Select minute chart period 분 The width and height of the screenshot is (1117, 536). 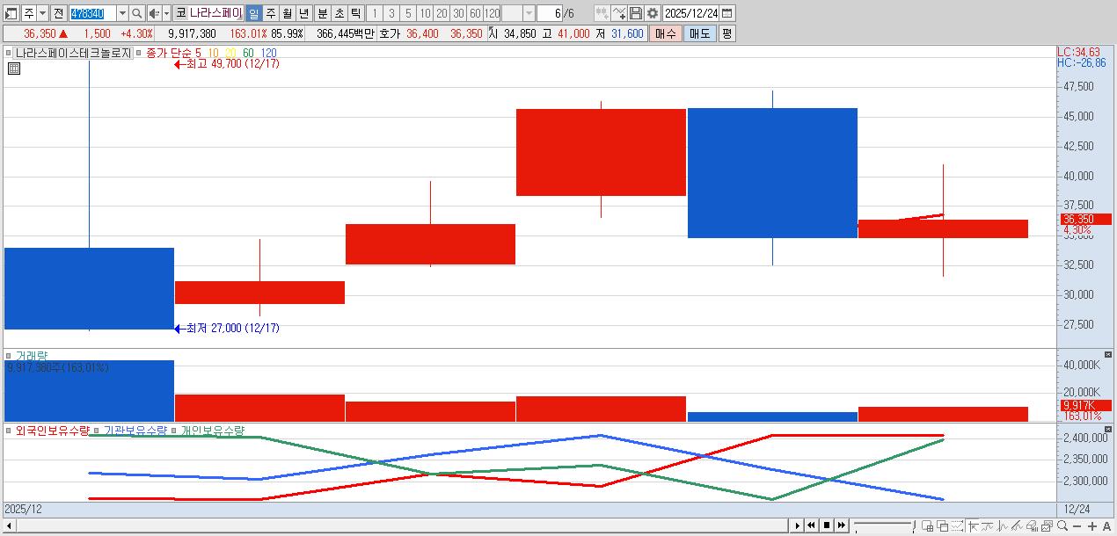(321, 13)
